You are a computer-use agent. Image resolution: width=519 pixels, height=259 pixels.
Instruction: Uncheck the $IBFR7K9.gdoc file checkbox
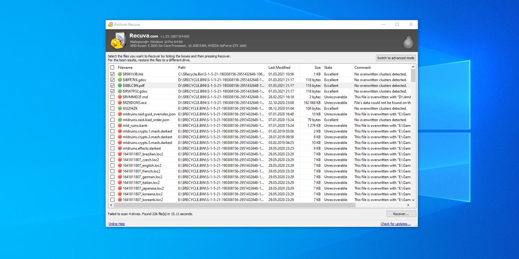[x=112, y=80]
